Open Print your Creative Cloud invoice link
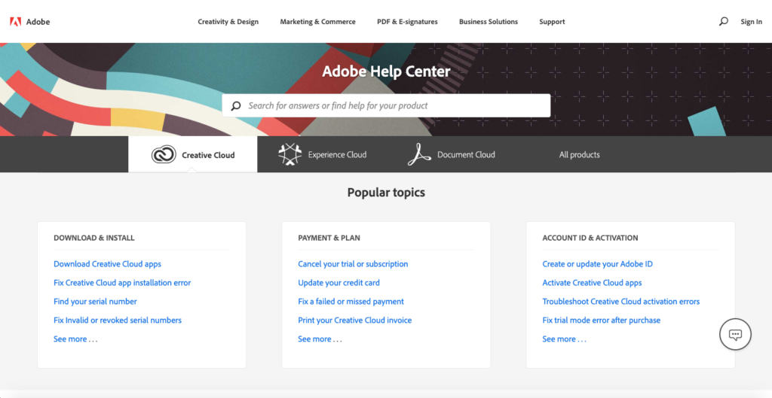Viewport: 772px width, 398px height. [x=354, y=320]
